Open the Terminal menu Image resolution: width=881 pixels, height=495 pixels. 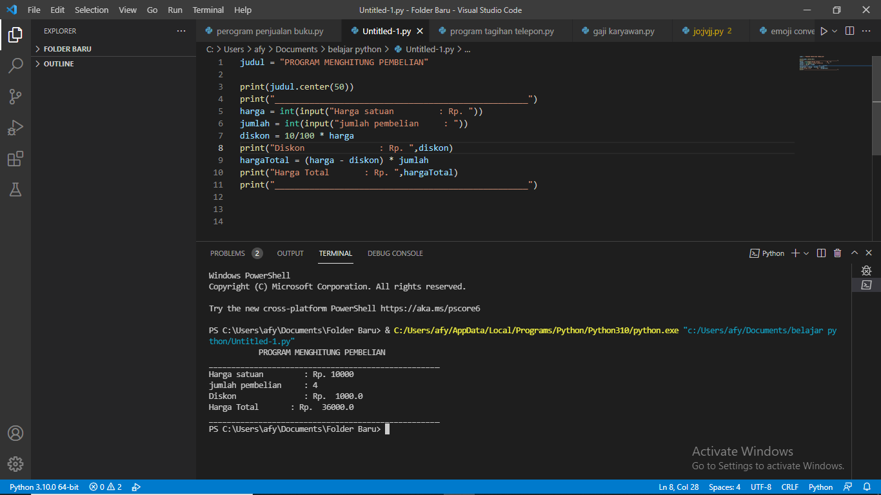pyautogui.click(x=208, y=10)
